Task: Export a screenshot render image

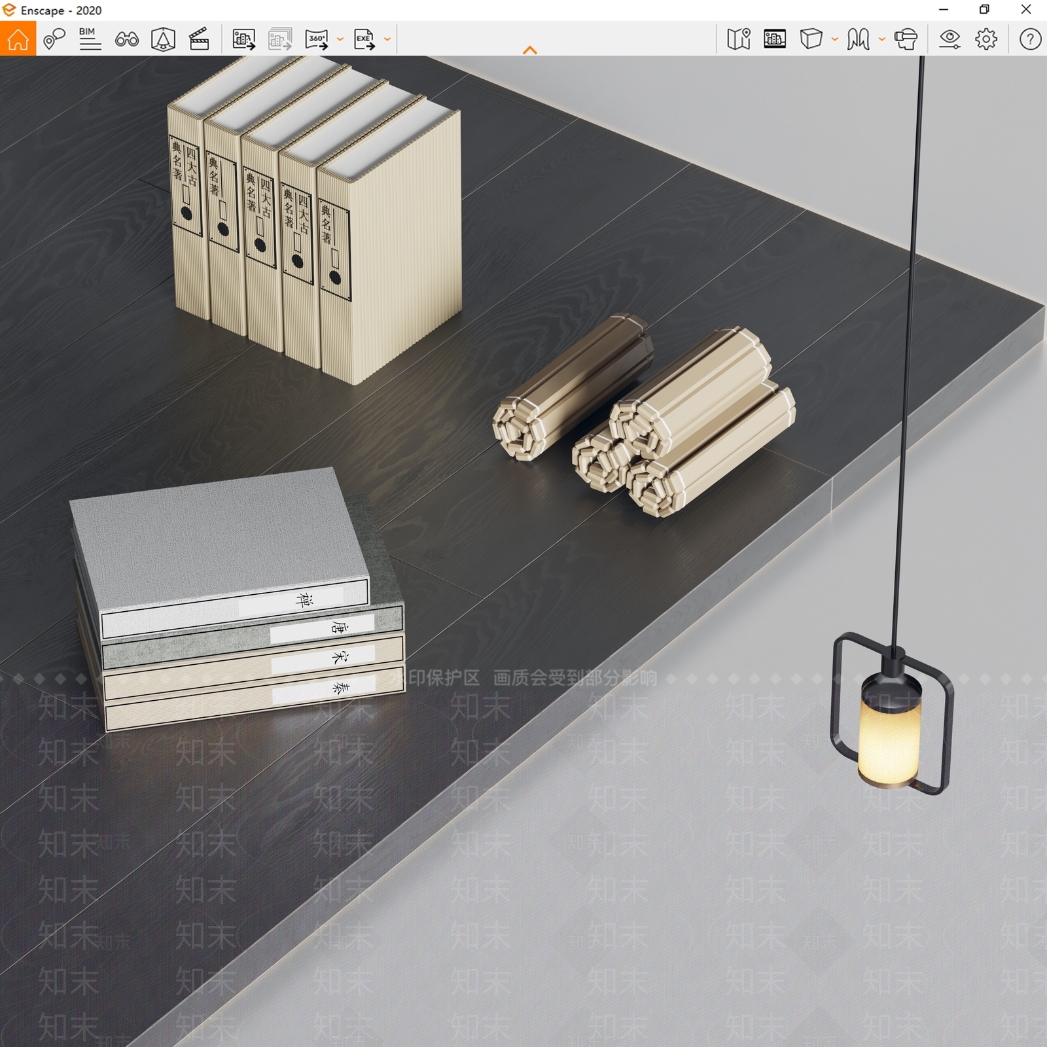Action: 243,39
